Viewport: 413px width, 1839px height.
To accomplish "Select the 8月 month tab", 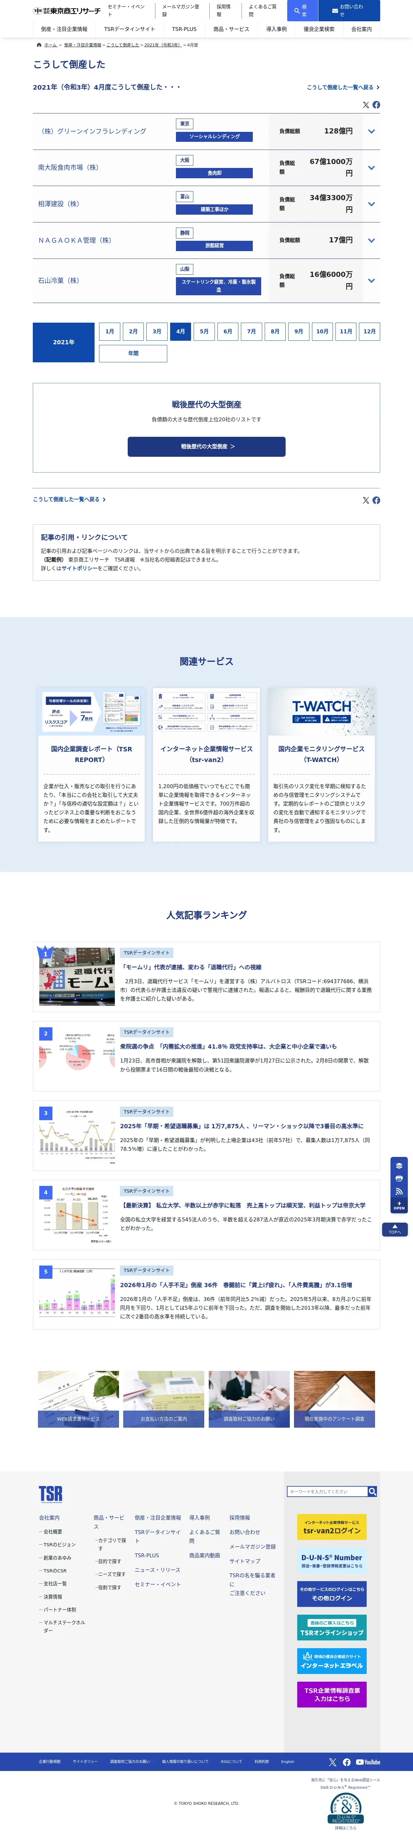I will [x=275, y=331].
